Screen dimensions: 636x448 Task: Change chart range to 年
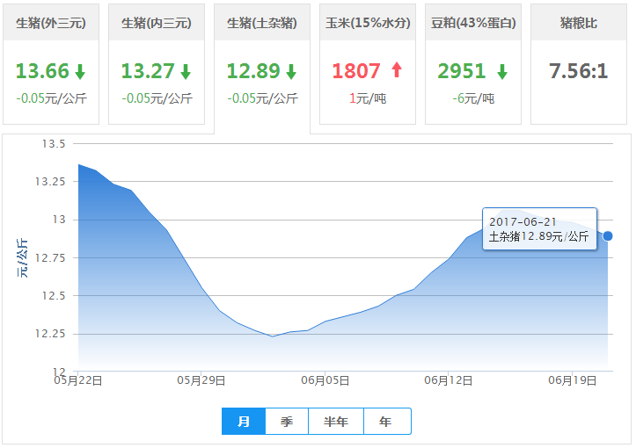click(x=386, y=422)
